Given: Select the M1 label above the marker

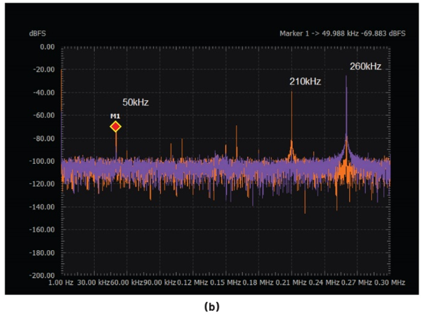Looking at the screenshot, I should point(116,116).
